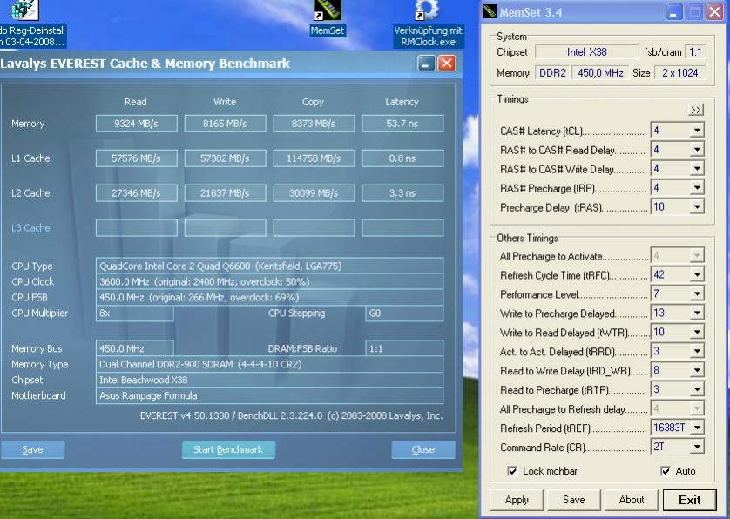Select Memory Read value 9324 MB/s

point(137,124)
